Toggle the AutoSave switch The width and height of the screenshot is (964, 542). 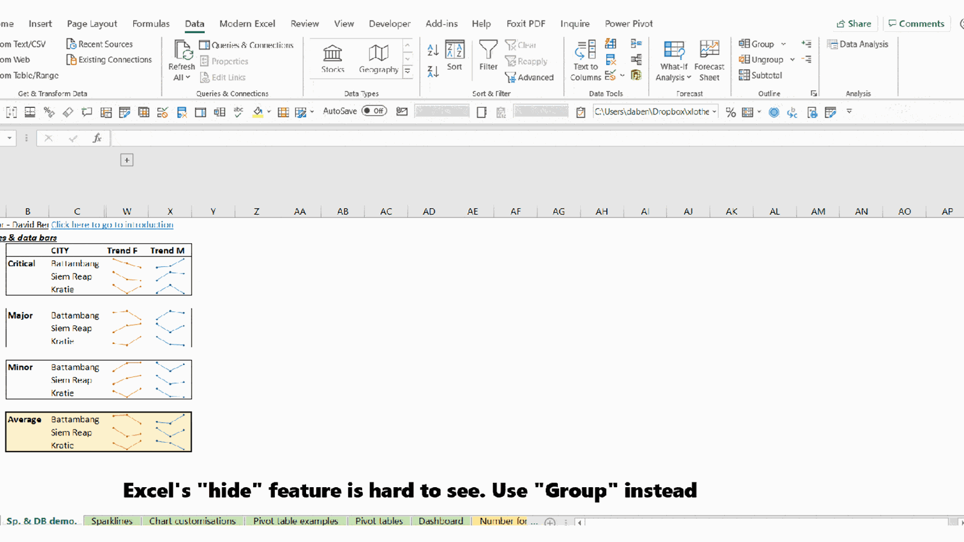374,111
